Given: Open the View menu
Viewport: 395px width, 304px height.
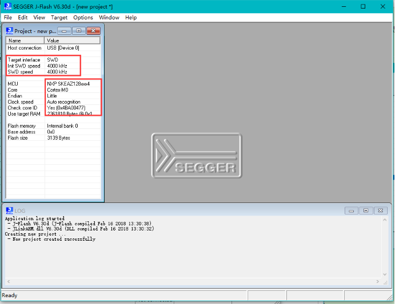Looking at the screenshot, I should coord(39,17).
